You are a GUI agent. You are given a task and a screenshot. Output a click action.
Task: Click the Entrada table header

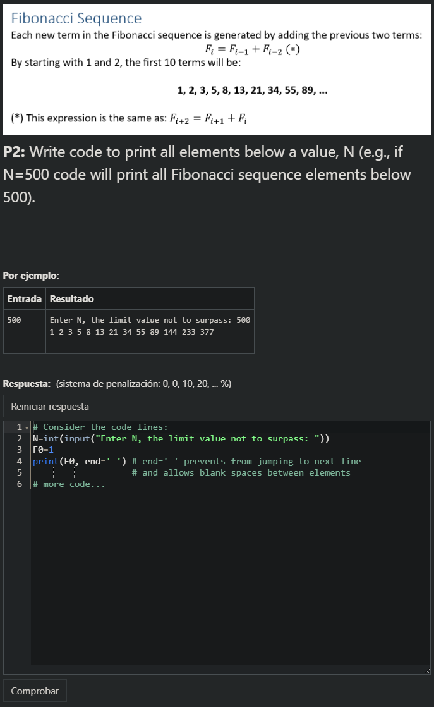click(x=24, y=299)
